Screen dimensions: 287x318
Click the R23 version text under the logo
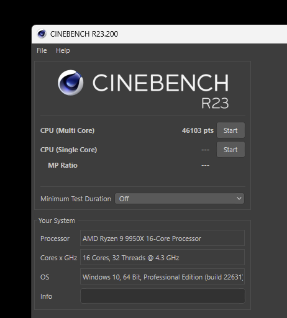(x=215, y=103)
